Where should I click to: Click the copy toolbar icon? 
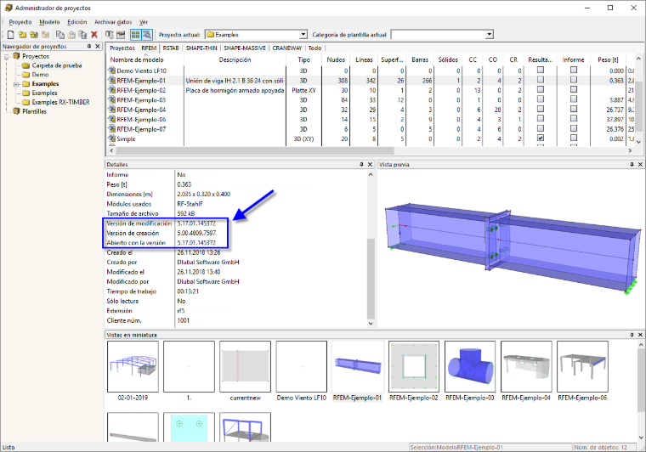pos(60,35)
